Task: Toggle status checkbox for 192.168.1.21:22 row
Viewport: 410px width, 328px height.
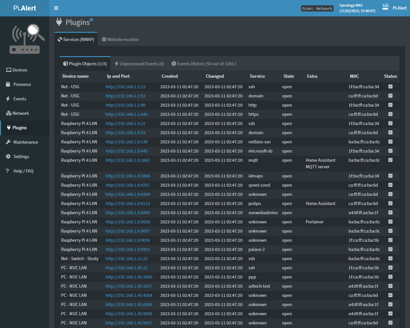Action: pos(390,258)
